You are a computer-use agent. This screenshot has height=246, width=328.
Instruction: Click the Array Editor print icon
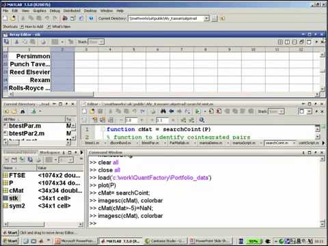44,42
